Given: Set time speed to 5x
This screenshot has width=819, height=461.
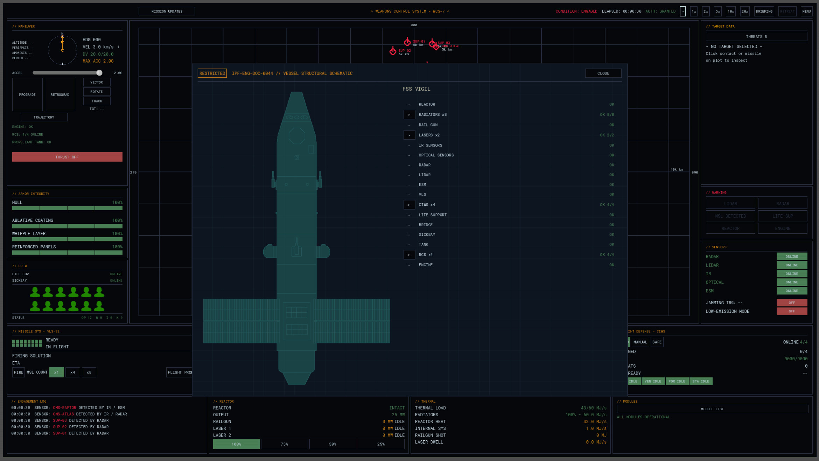Looking at the screenshot, I should (718, 11).
